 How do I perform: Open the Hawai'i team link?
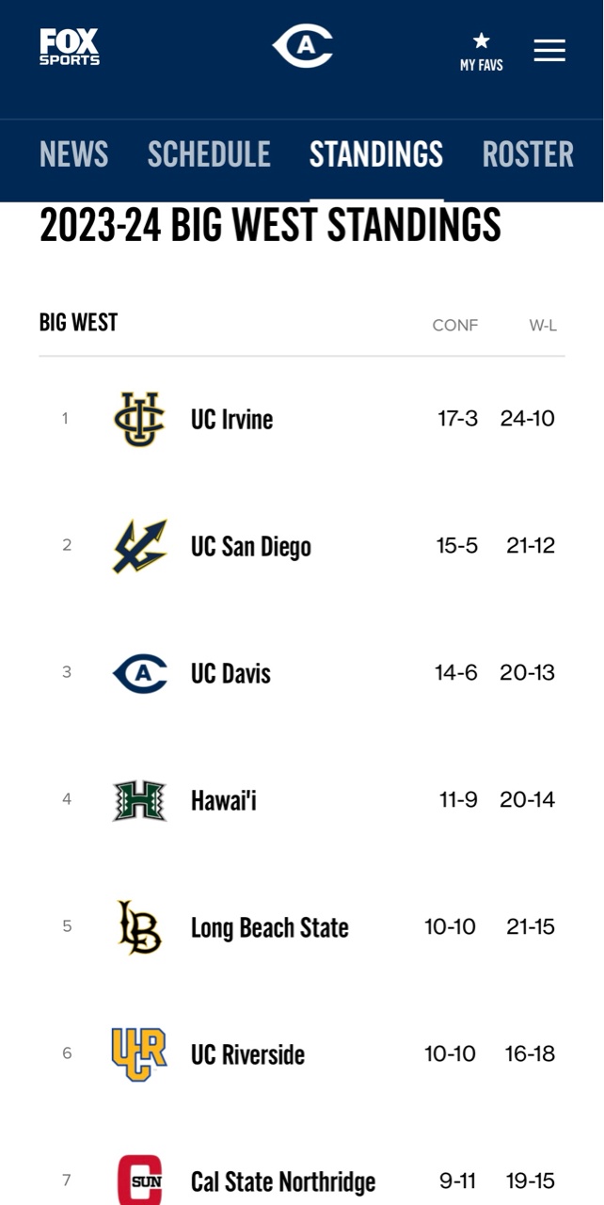(224, 800)
